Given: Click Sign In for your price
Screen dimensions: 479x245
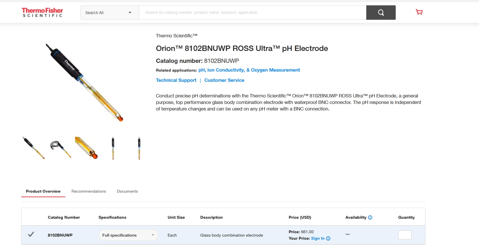Looking at the screenshot, I should point(318,238).
